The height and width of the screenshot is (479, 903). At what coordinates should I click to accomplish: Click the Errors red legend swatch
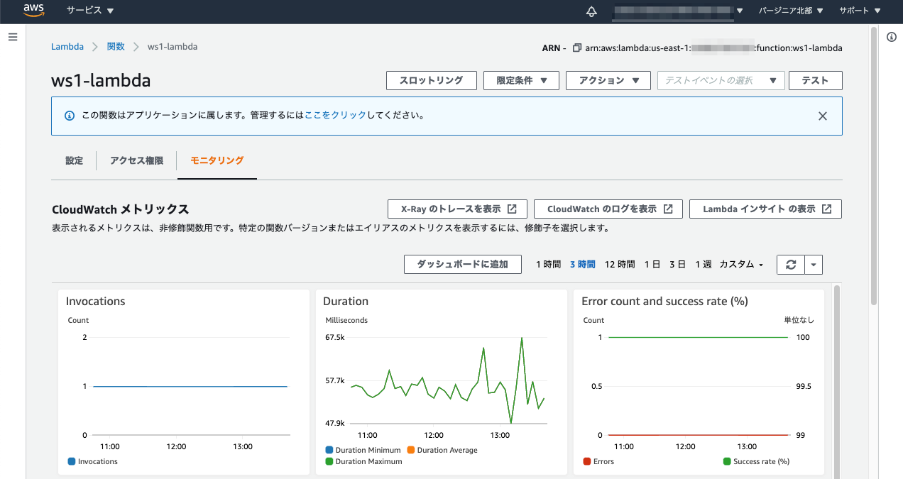pyautogui.click(x=586, y=461)
